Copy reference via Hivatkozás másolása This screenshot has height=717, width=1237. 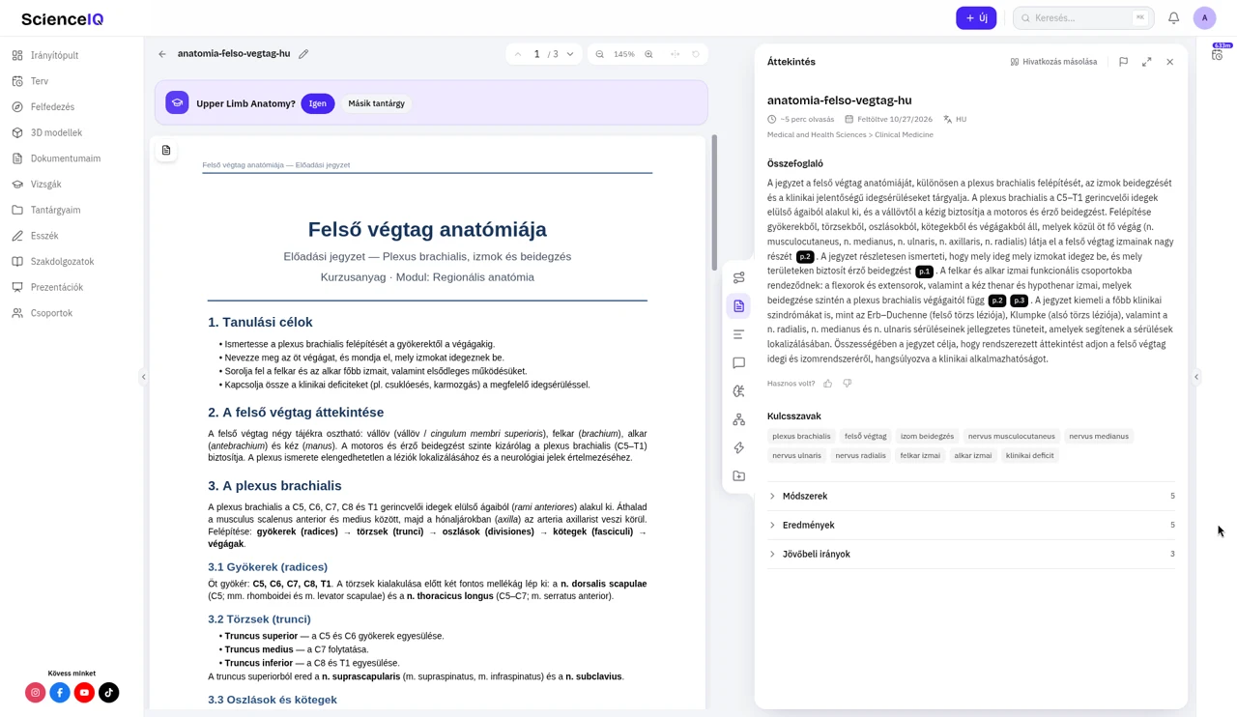[1053, 62]
